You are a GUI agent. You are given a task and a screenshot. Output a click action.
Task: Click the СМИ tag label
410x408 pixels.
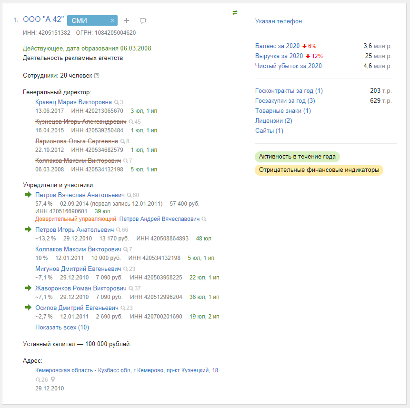79,20
